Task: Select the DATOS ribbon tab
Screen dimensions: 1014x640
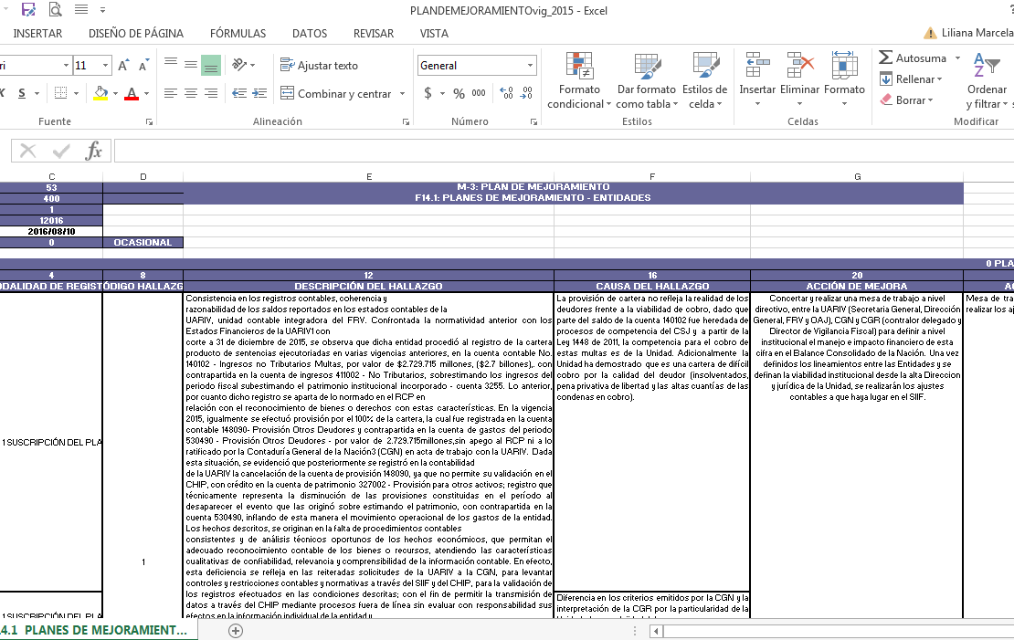Action: (310, 34)
